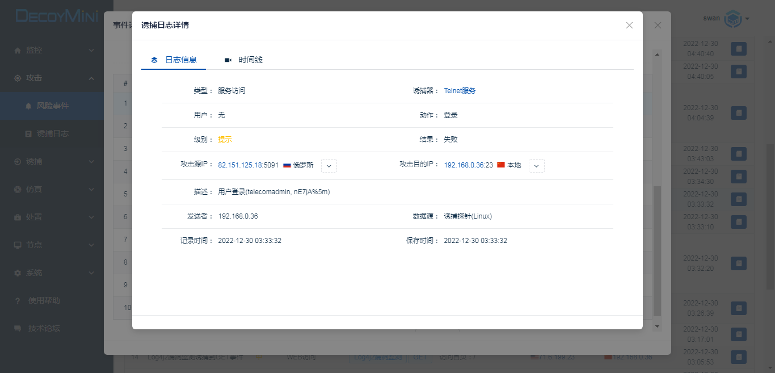
Task: Click the DecoyMini logo
Action: tap(57, 16)
